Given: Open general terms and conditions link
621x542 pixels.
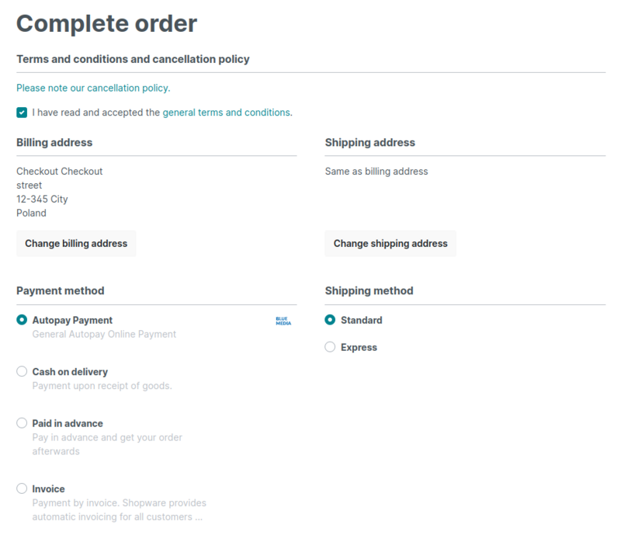Looking at the screenshot, I should tap(227, 113).
